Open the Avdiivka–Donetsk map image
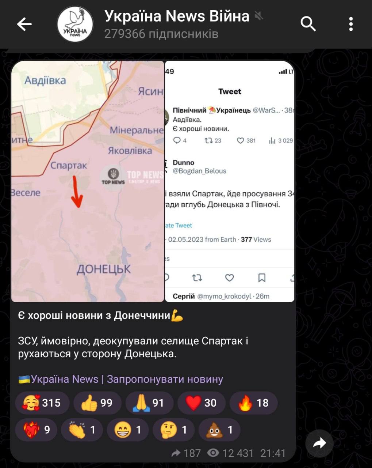Viewport: 372px width, 468px height. [x=88, y=181]
